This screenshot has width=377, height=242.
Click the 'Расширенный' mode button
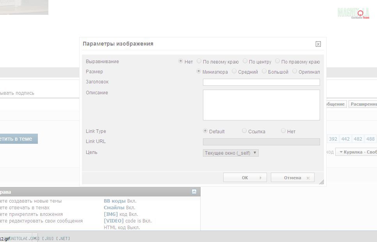coord(363,104)
